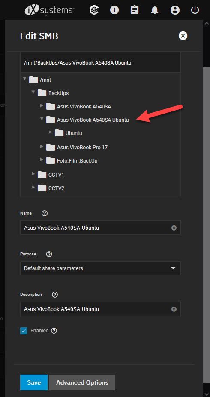Show alerts with the bell icon
The height and width of the screenshot is (397, 210).
pyautogui.click(x=154, y=10)
